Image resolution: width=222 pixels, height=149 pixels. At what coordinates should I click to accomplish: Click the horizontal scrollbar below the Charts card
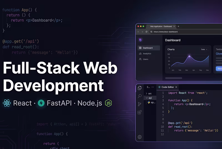pos(174,78)
